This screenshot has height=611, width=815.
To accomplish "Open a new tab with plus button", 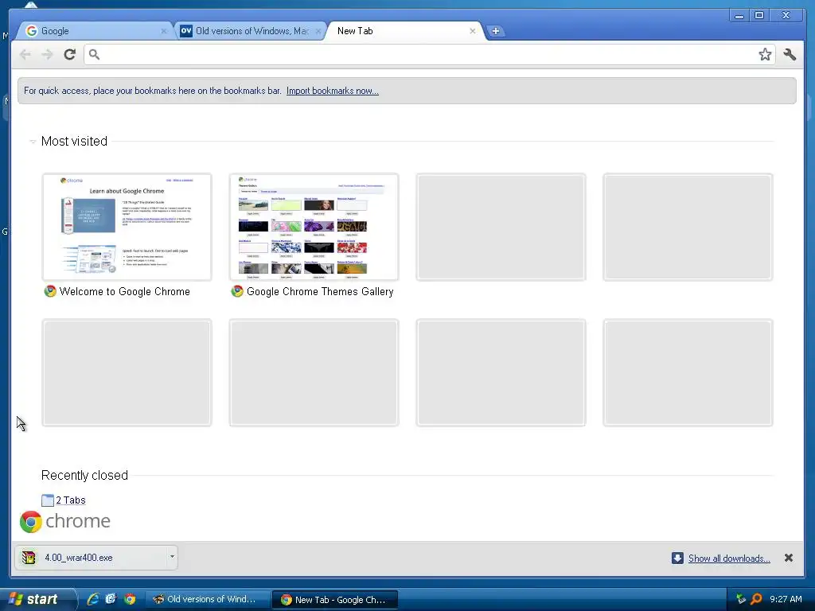I will 495,31.
